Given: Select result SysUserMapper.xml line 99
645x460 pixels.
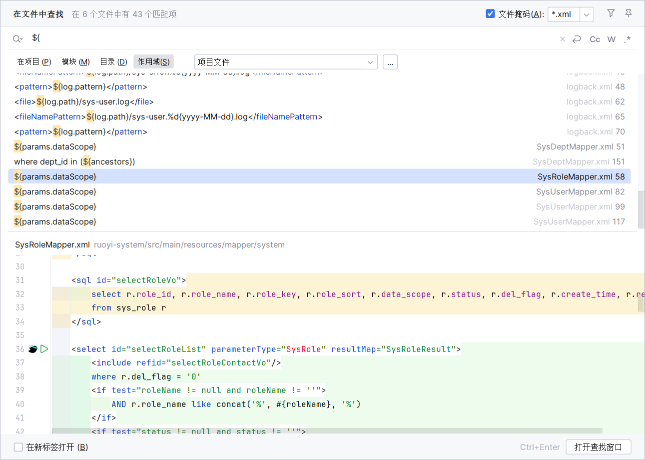Looking at the screenshot, I should pos(320,206).
